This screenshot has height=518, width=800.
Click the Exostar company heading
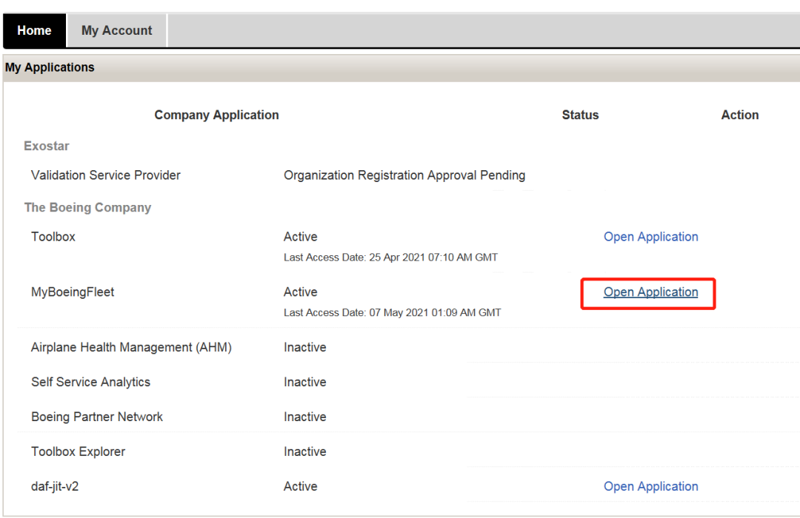[x=47, y=146]
